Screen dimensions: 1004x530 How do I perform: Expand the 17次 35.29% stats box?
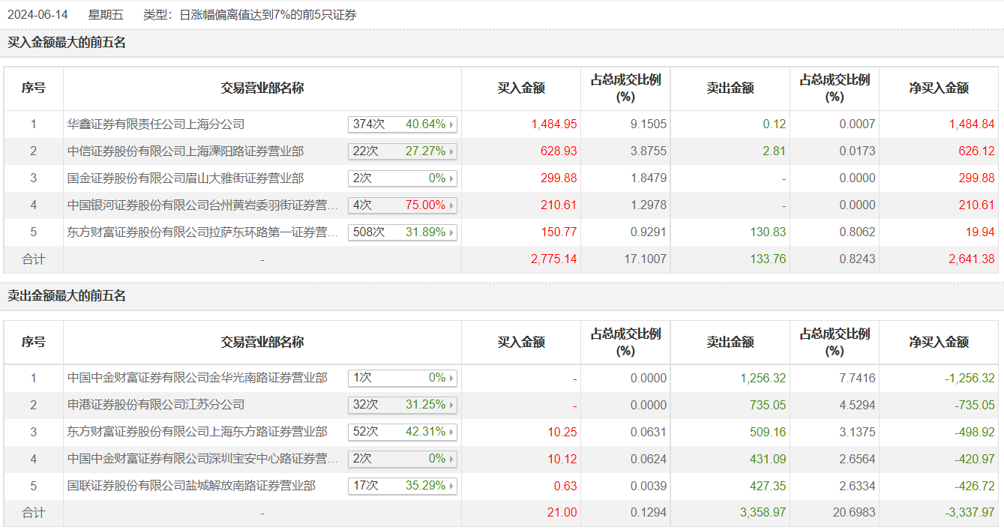[403, 486]
